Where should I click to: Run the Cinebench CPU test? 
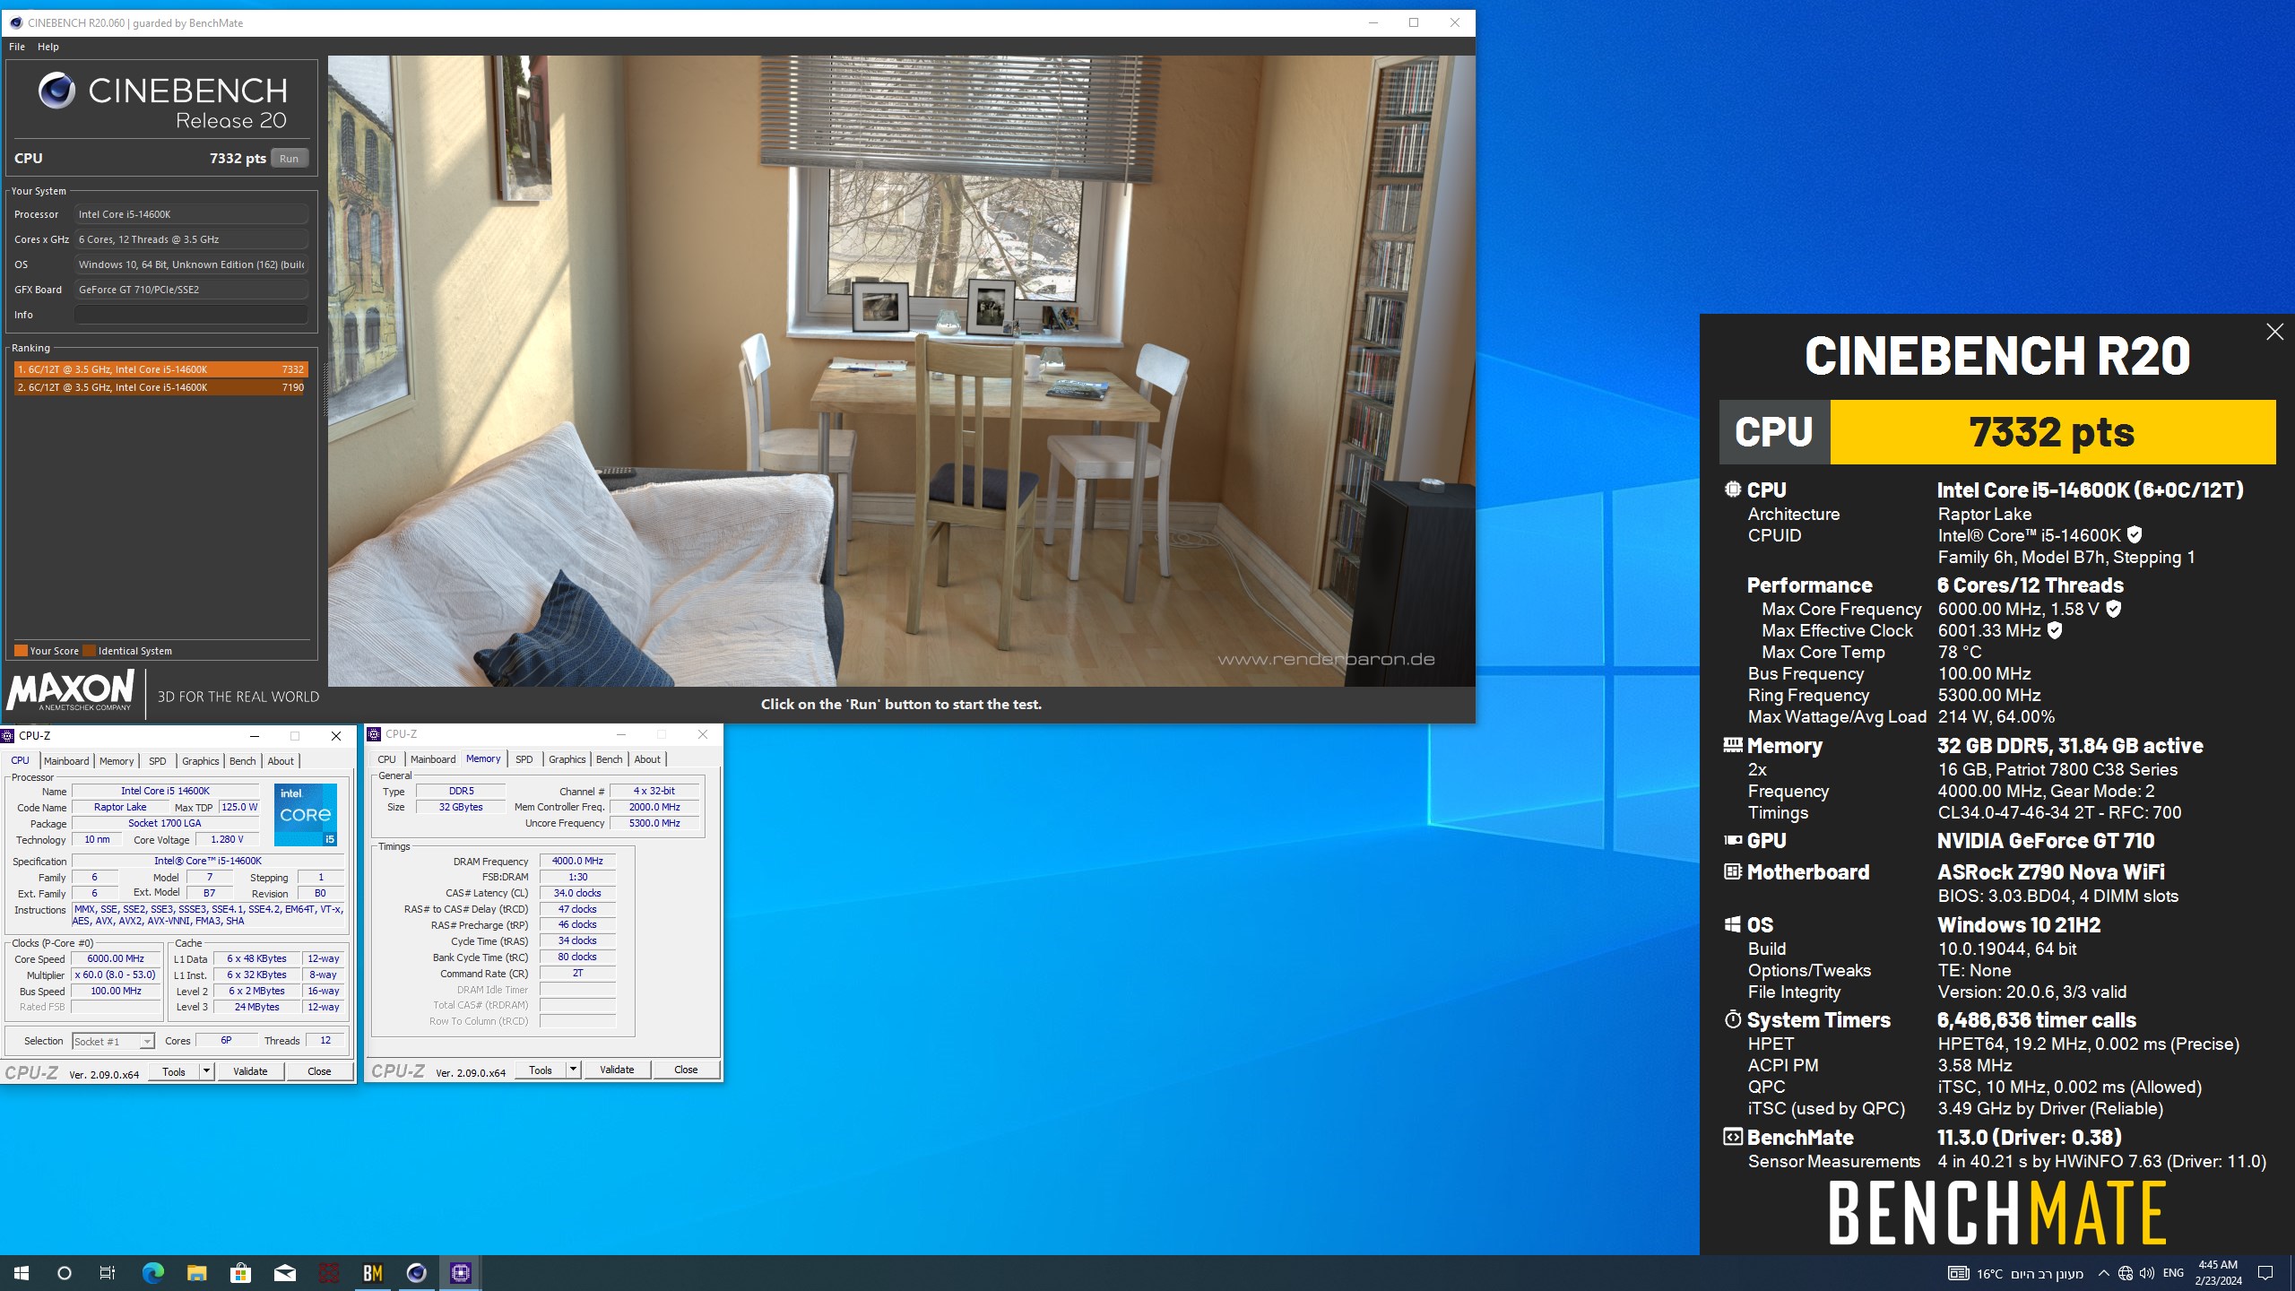point(289,159)
